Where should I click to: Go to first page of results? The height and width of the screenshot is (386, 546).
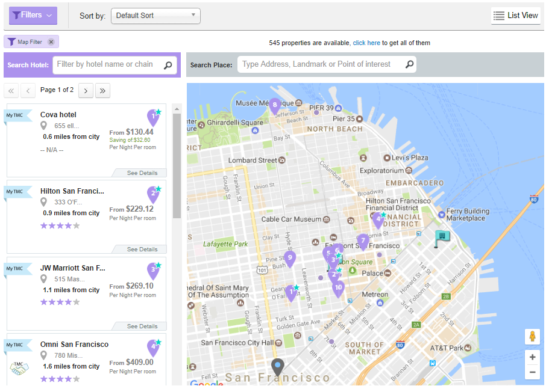11,91
